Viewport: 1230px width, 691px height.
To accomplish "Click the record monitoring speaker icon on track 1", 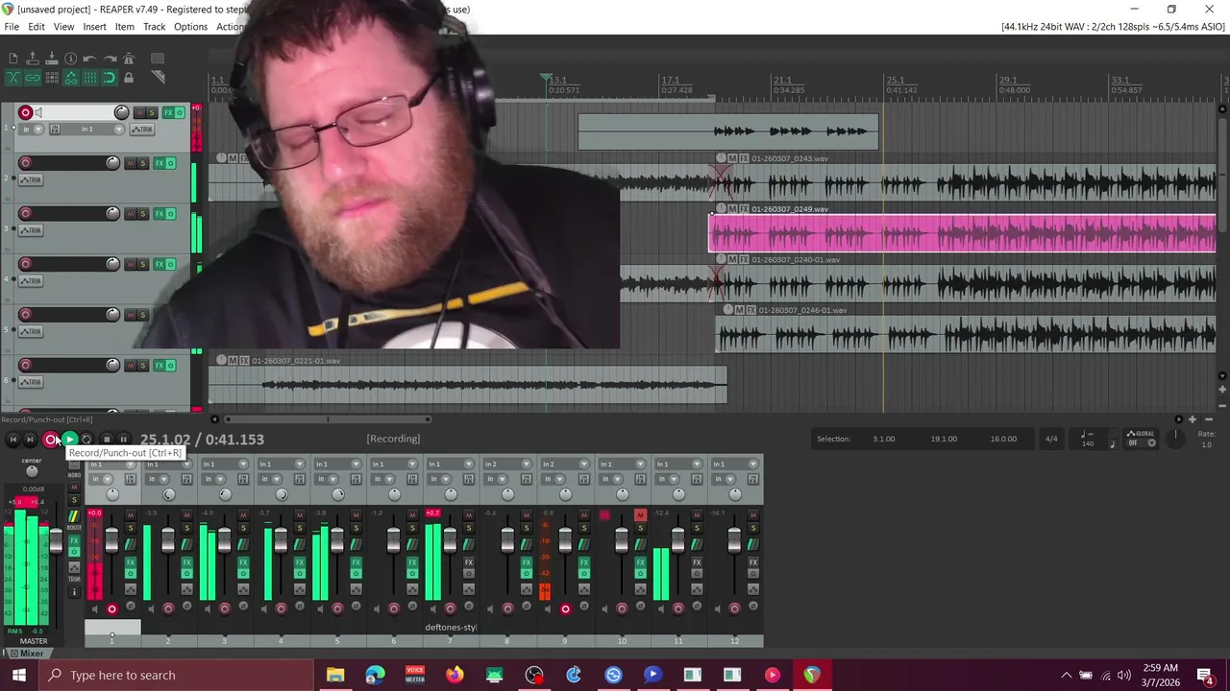I will pos(38,112).
